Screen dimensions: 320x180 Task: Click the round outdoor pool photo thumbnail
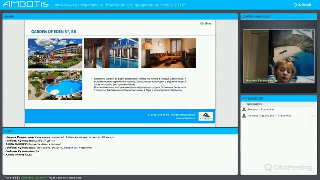55,85
